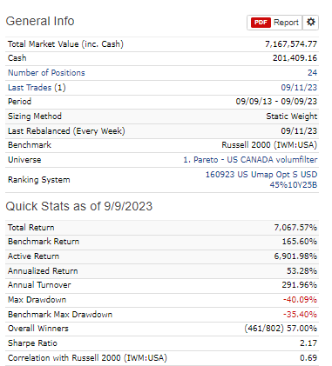Open the 160923 US Umap ranking system link
This screenshot has height=366, width=332.
[x=261, y=180]
